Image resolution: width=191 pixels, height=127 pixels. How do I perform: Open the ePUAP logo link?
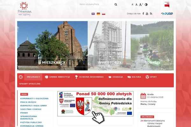point(167,14)
